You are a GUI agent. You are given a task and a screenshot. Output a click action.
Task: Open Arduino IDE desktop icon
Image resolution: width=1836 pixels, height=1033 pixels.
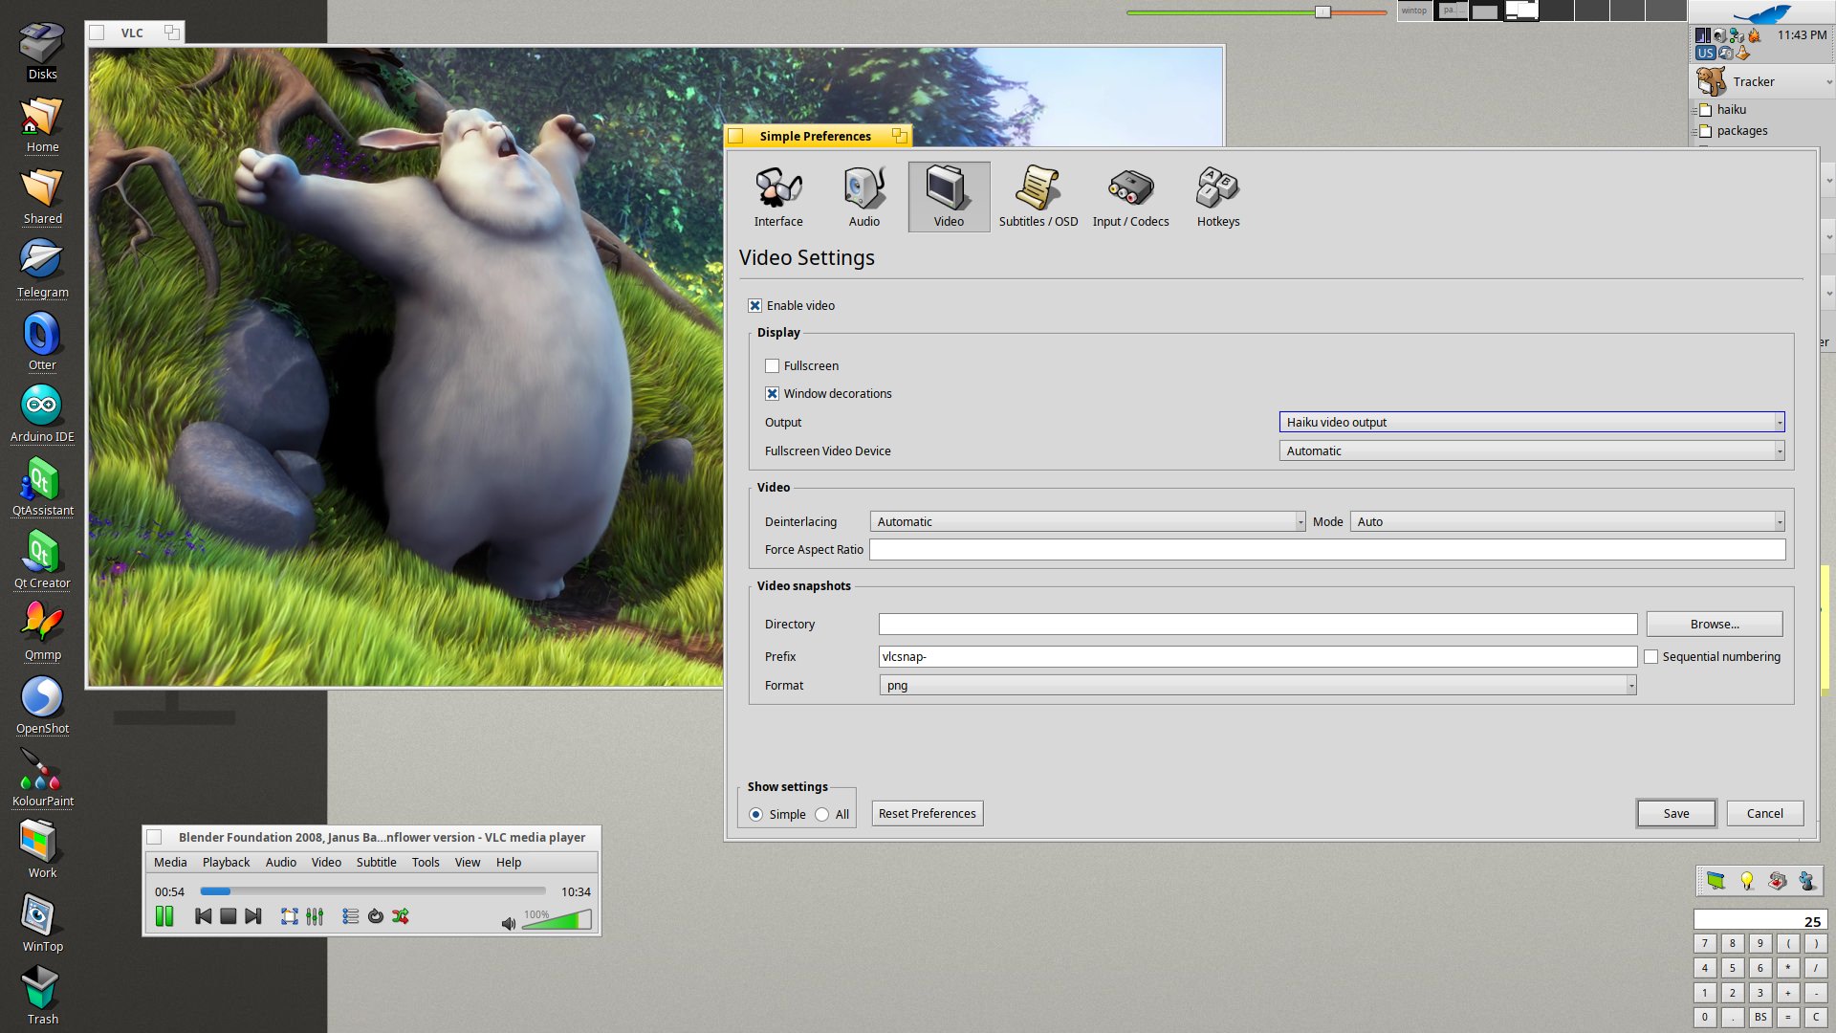(42, 414)
